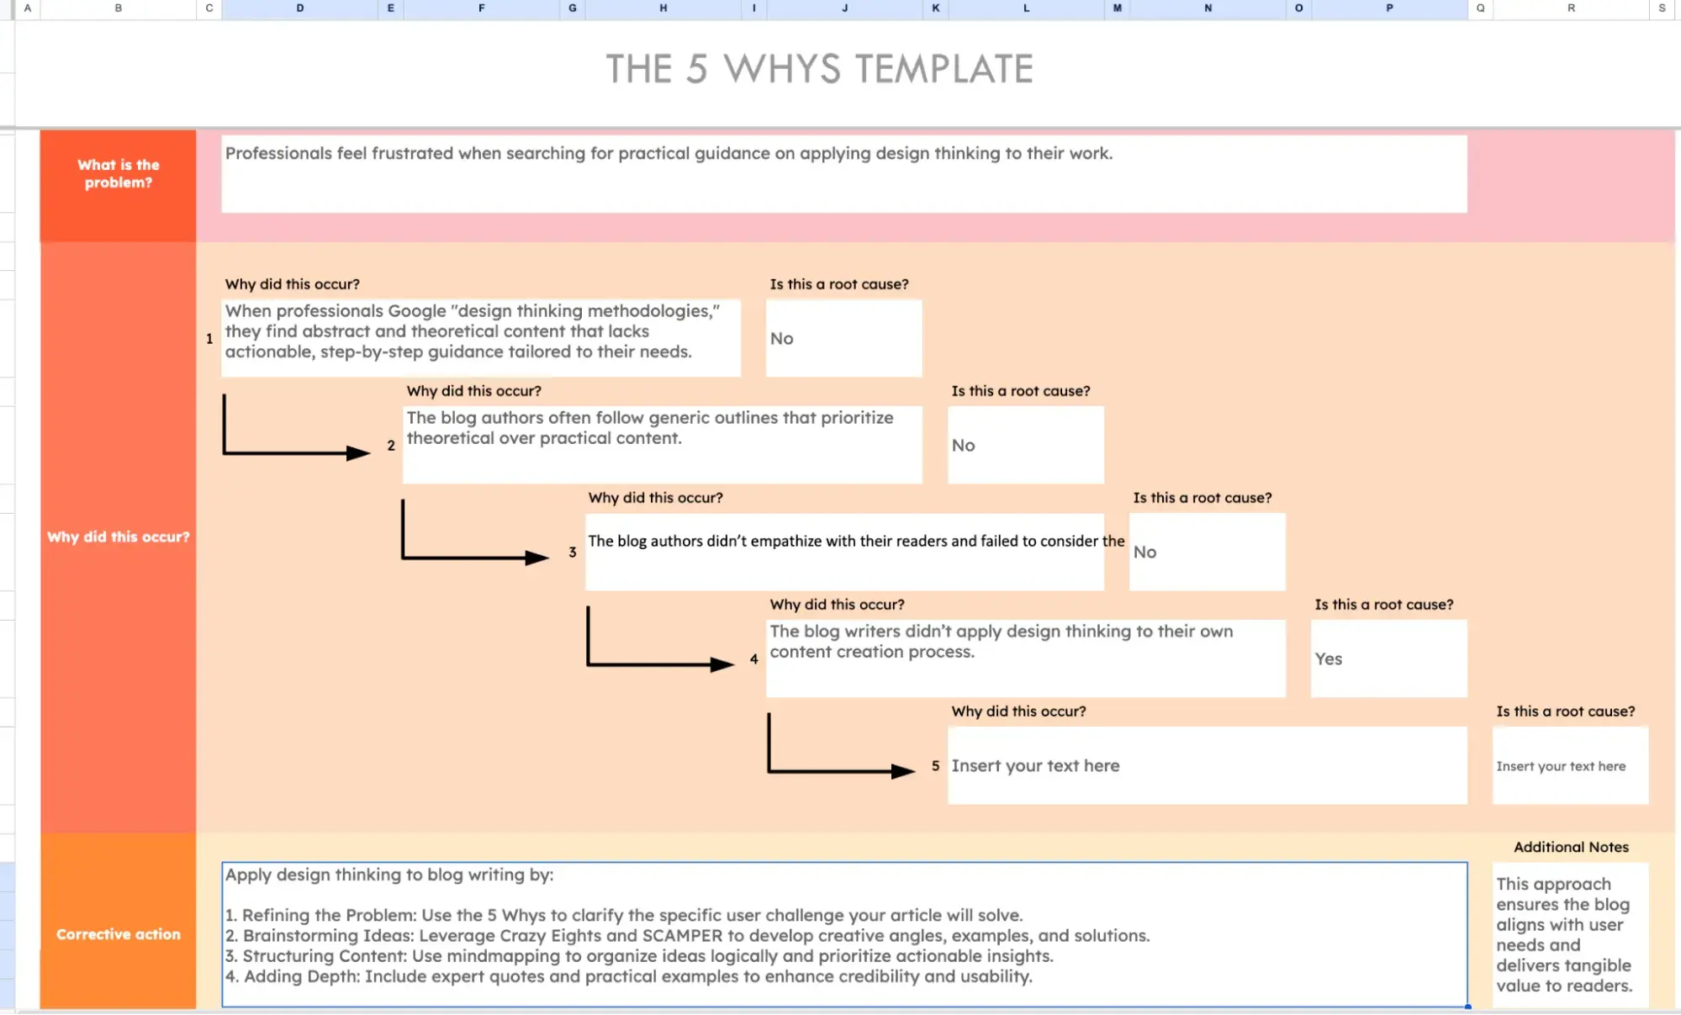
Task: Select column B header
Action: pos(119,8)
